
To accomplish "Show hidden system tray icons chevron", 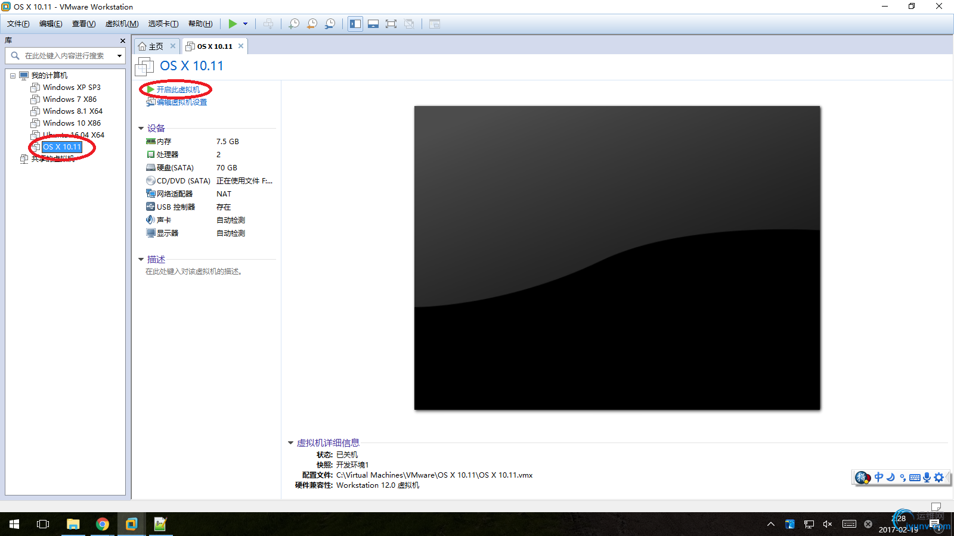I will (771, 524).
